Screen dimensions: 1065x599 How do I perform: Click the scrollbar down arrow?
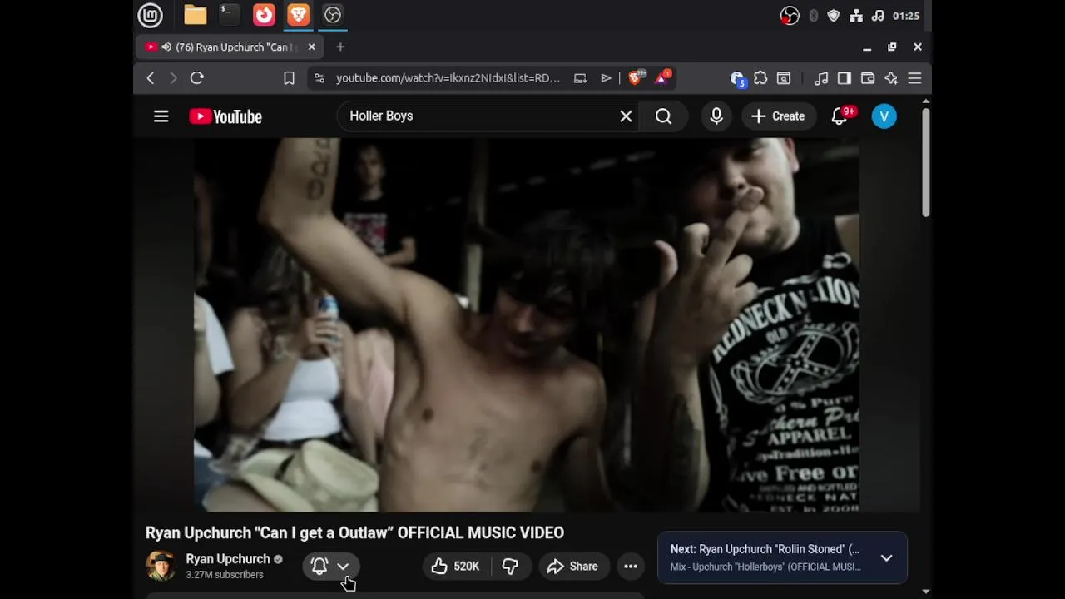[x=925, y=592]
